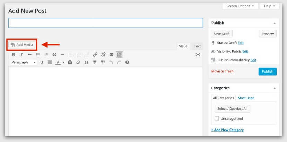Viewport: 287px width, 142px height.
Task: Open the Paragraph format dropdown
Action: pos(24,62)
